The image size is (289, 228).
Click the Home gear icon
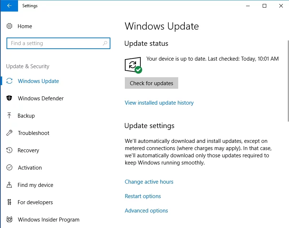(9, 26)
